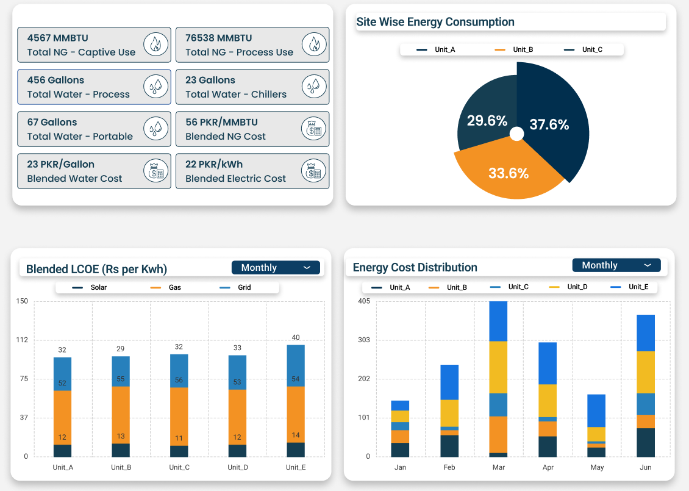Toggle Gas series in LCOE legend
The height and width of the screenshot is (491, 689).
pyautogui.click(x=168, y=287)
